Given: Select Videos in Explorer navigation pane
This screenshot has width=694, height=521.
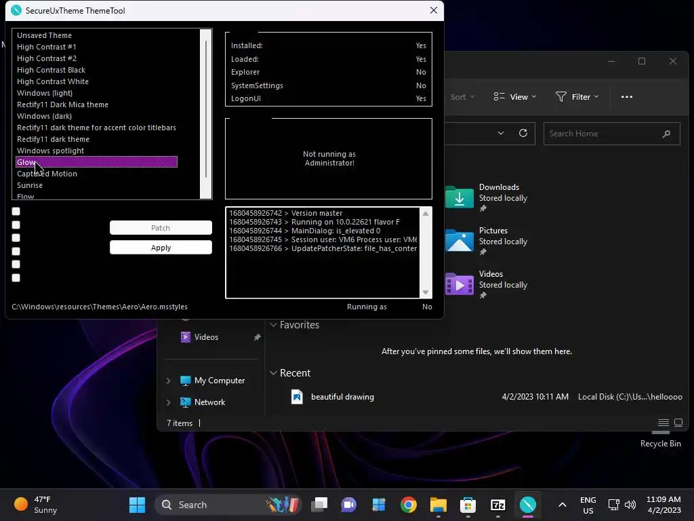Looking at the screenshot, I should tap(206, 337).
